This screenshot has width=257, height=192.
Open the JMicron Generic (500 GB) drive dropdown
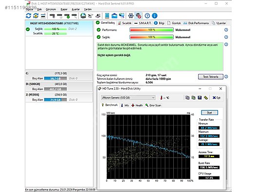click(128, 97)
